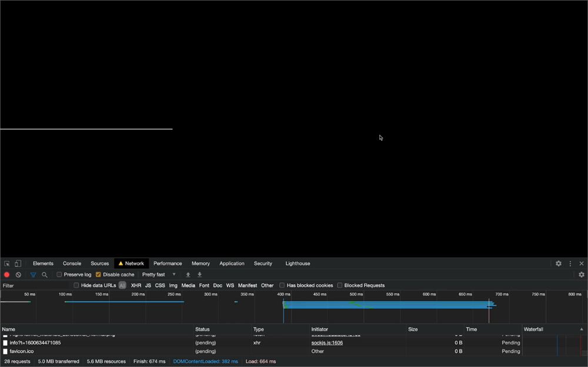The image size is (588, 367).
Task: Click 5.0 MB transferred status entry
Action: [58, 361]
